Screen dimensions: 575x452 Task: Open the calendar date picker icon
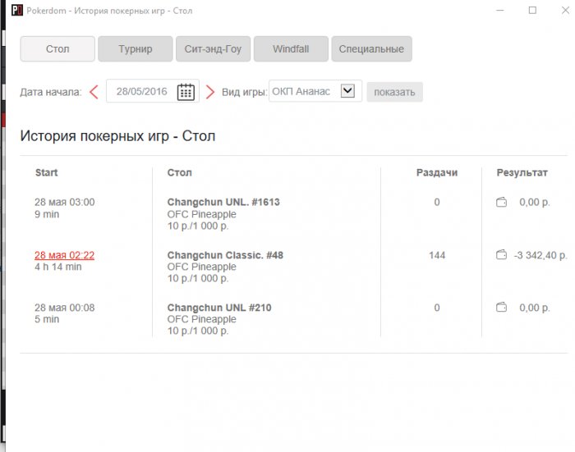(x=186, y=92)
